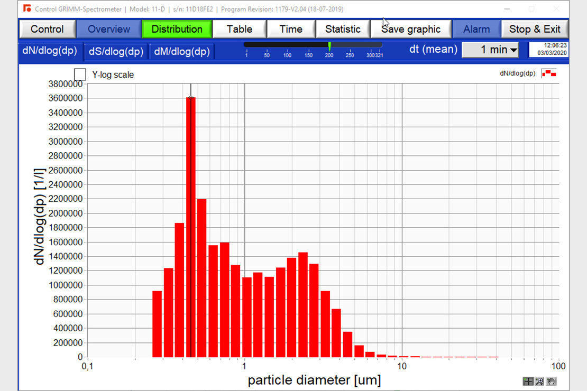Open the zoom magnifier tool

click(x=539, y=381)
